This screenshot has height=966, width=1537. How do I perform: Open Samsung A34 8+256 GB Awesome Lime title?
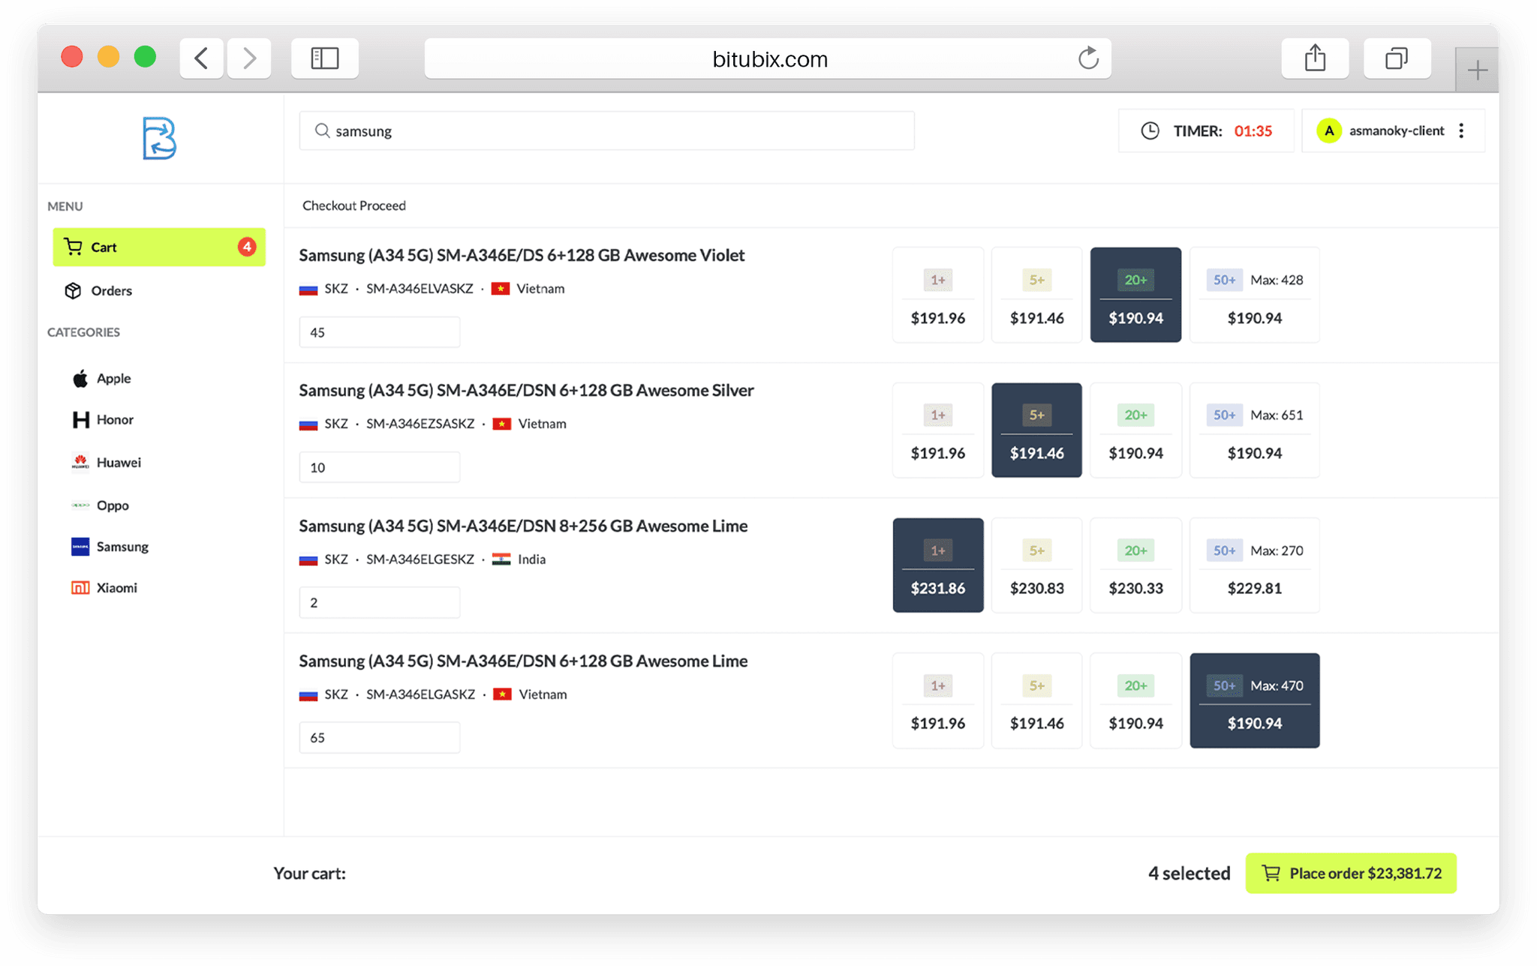[x=523, y=526]
